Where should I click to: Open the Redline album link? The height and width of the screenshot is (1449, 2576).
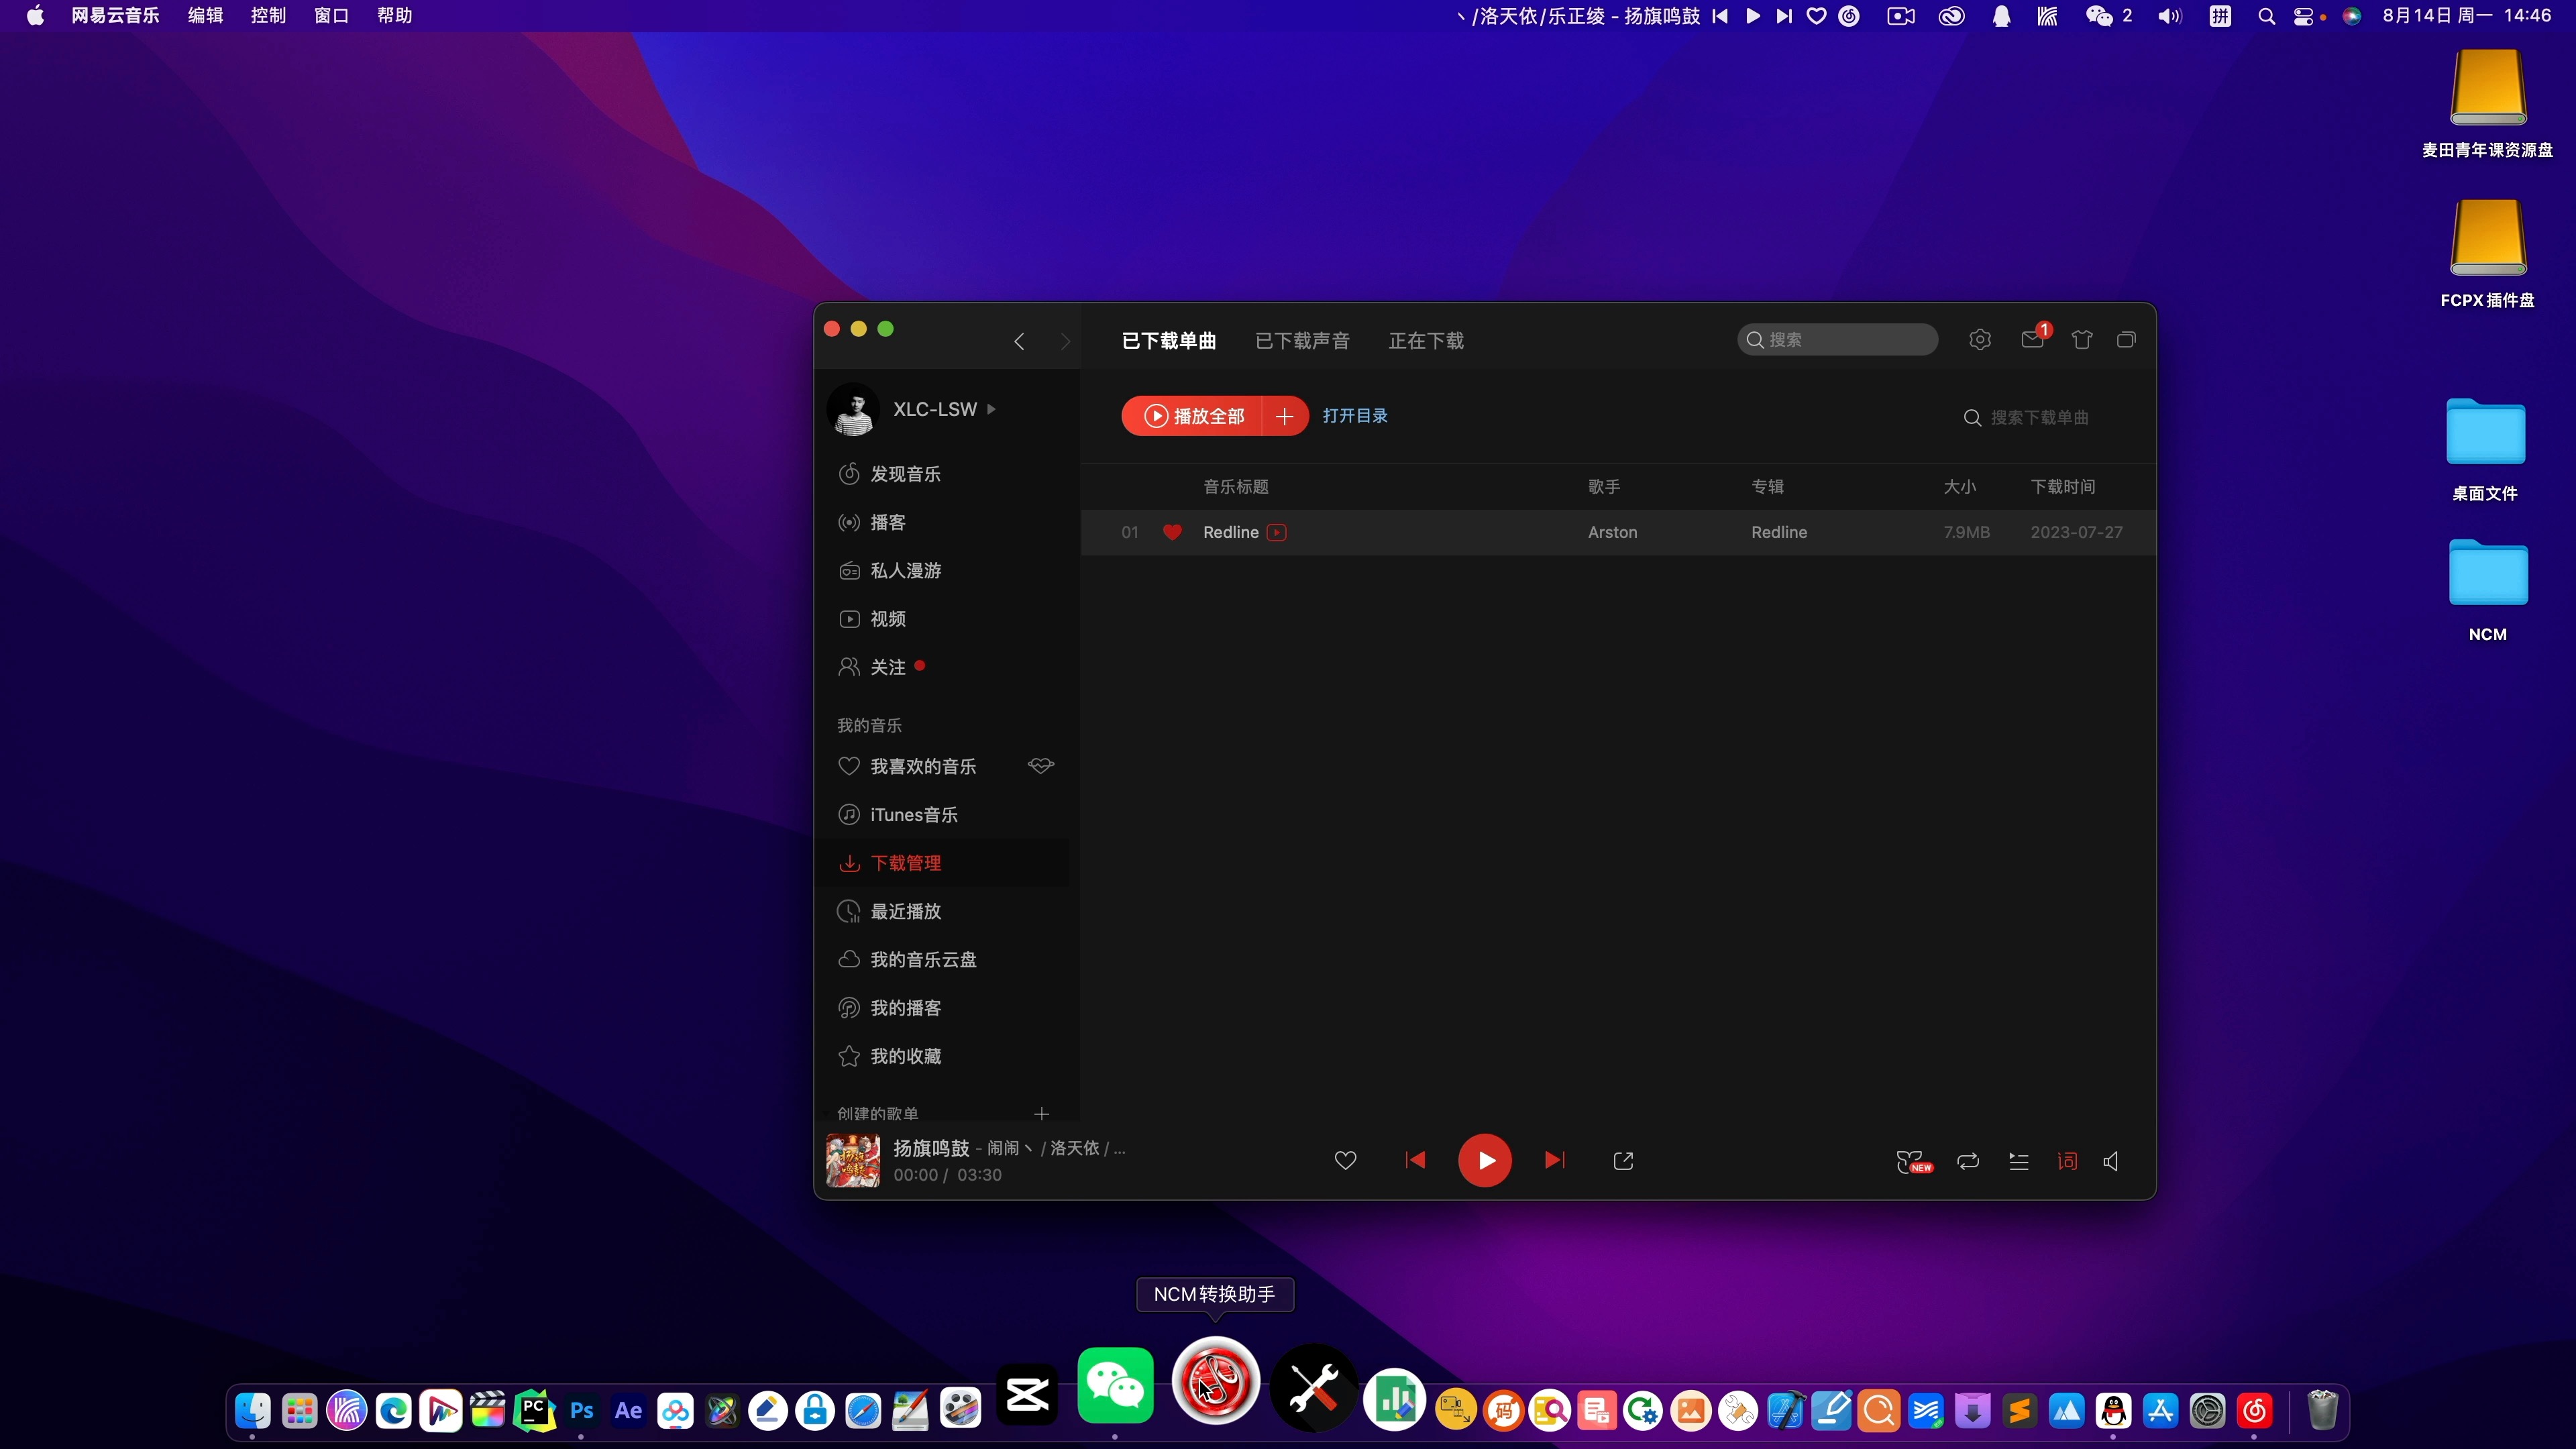[x=1779, y=532]
